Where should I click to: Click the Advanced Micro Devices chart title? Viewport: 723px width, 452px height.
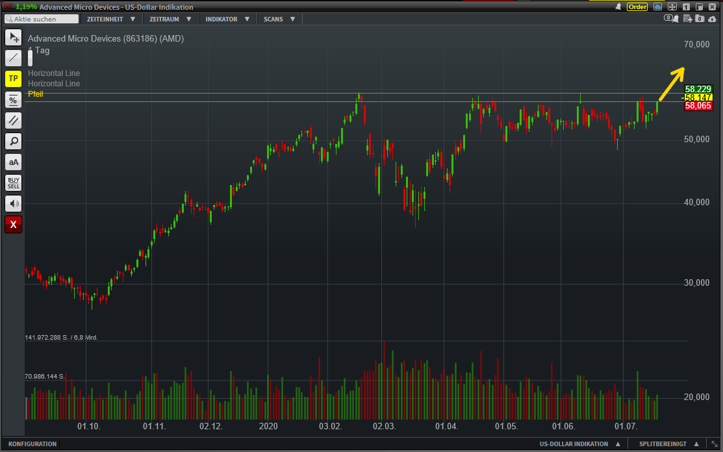[106, 39]
